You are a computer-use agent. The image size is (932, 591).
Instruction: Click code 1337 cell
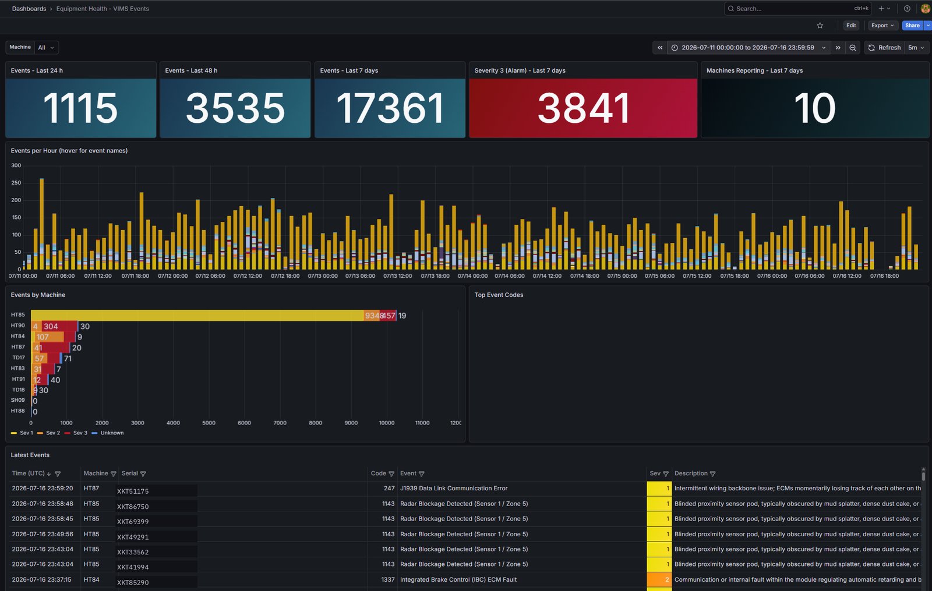(x=388, y=580)
